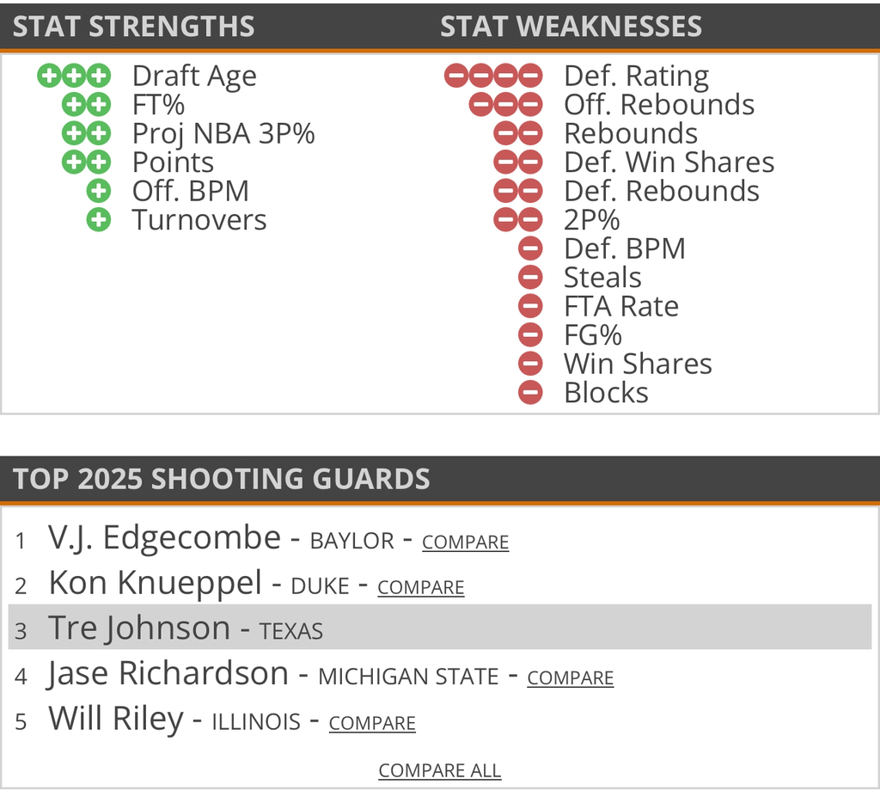Click the Top 2025 Shooting Guards header
This screenshot has height=803, width=880.
(222, 479)
